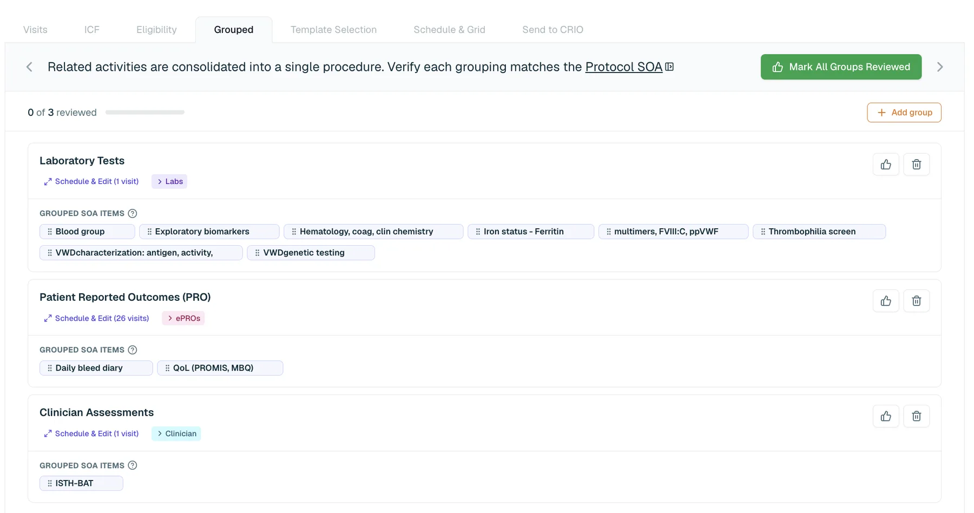Click the Laboratory Tests group title
Viewport: 974px width, 513px height.
point(82,161)
